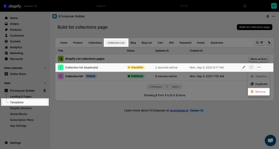Open more actions for Collection list (duplicate)

click(259, 67)
